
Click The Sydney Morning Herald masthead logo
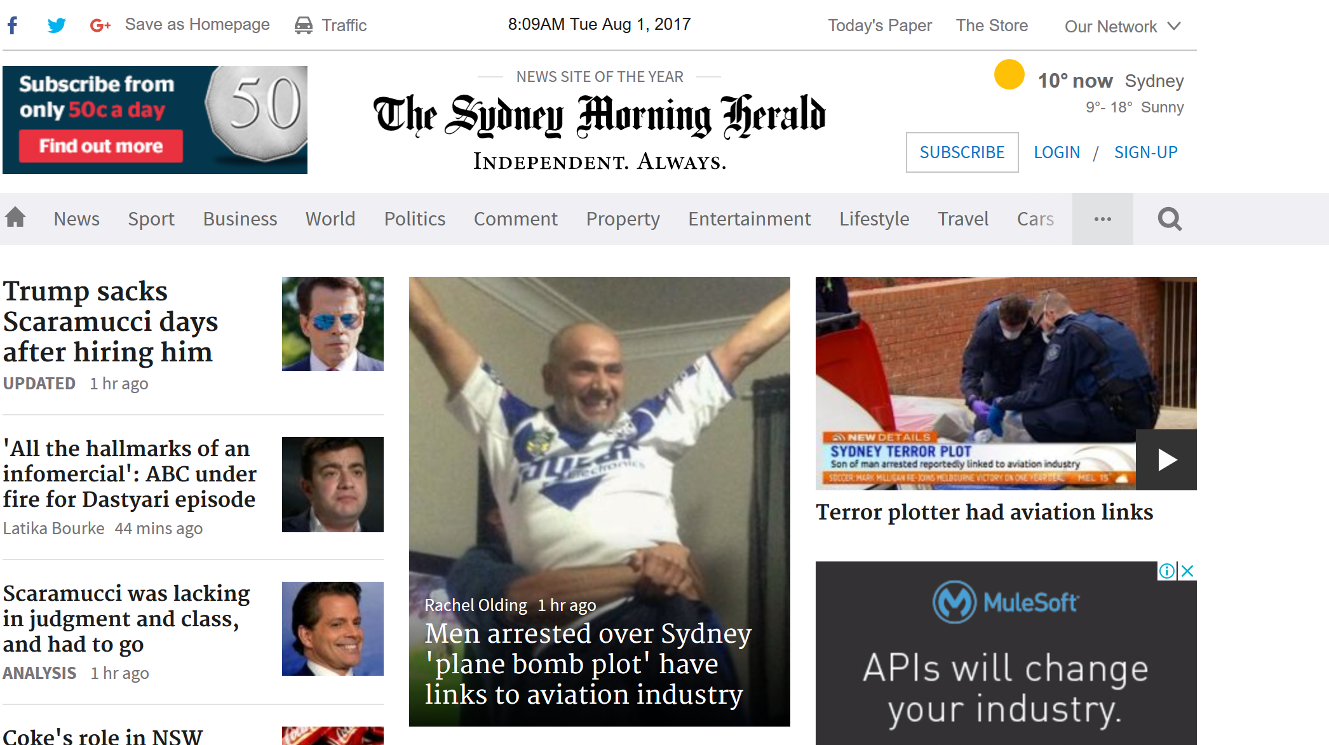(x=600, y=116)
